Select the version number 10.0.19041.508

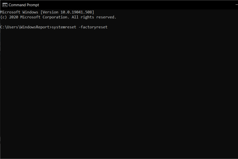coord(76,12)
